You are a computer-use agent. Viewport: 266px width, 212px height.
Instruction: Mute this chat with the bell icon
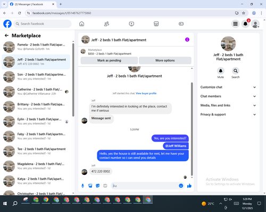tap(221, 71)
